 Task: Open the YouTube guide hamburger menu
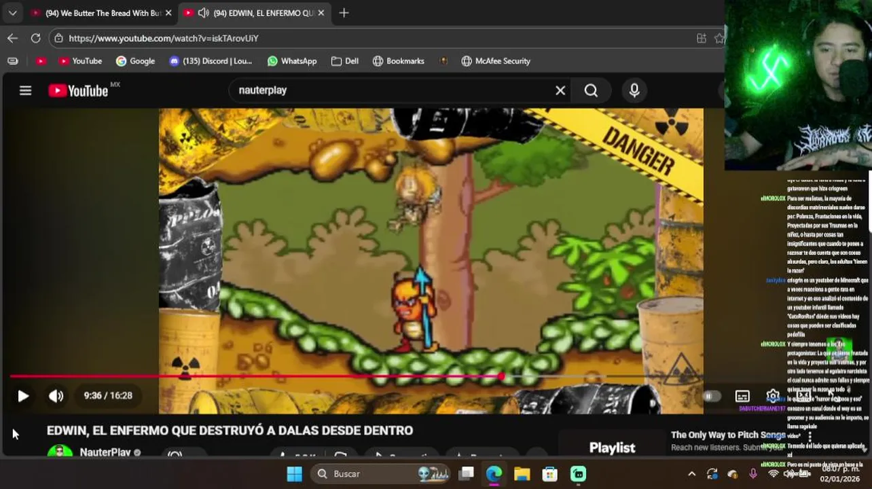(x=25, y=90)
